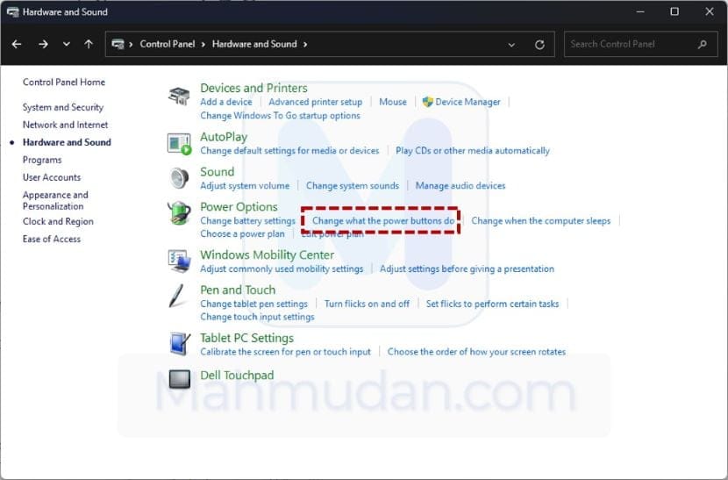728x480 pixels.
Task: Open the AutoPlay category icon
Action: pos(179,144)
